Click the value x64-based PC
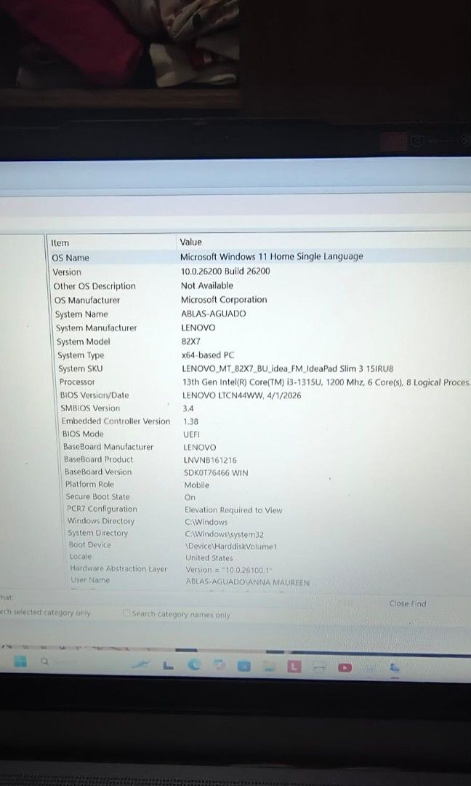Image resolution: width=471 pixels, height=786 pixels. pyautogui.click(x=208, y=355)
